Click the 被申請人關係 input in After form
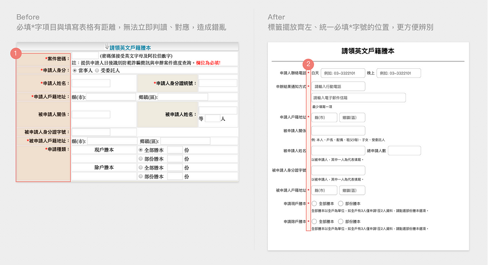 coord(338,131)
